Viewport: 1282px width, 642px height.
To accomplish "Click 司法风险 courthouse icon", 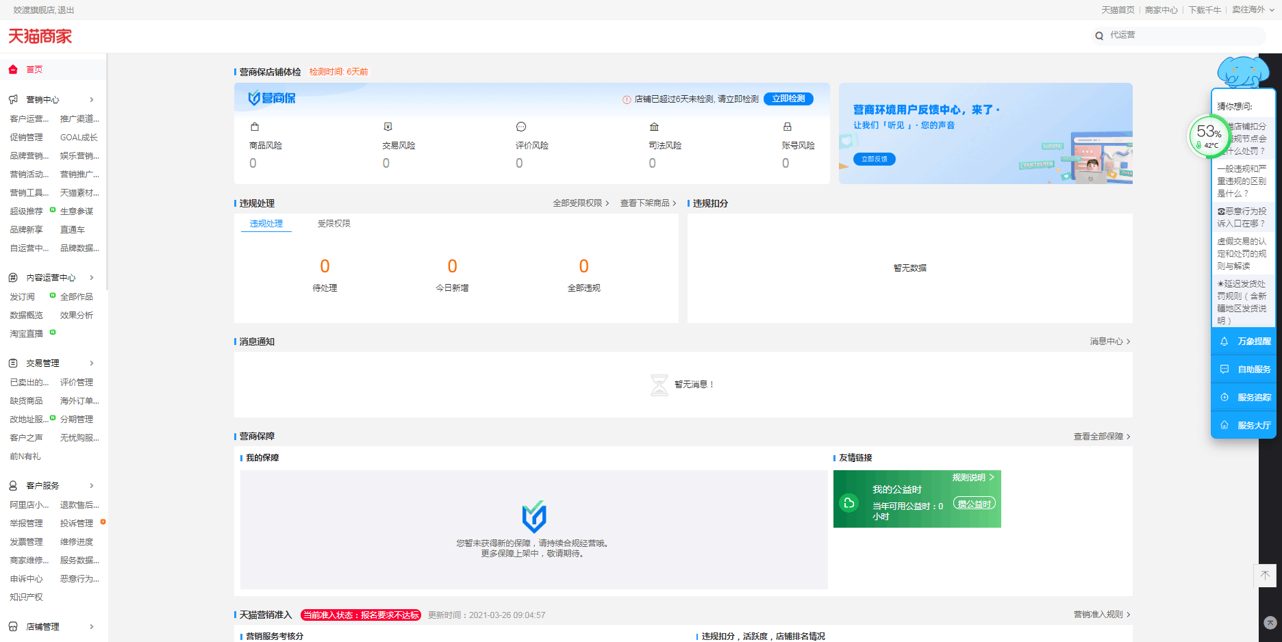I will [654, 127].
